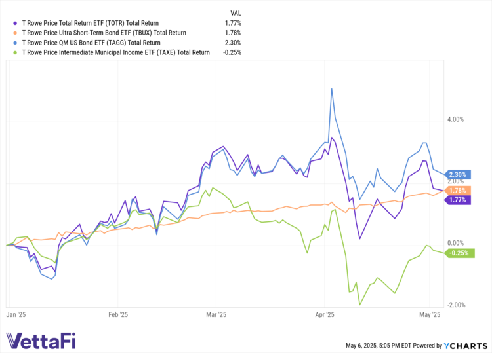
Task: Click the green -0.25% value flag
Action: point(459,253)
